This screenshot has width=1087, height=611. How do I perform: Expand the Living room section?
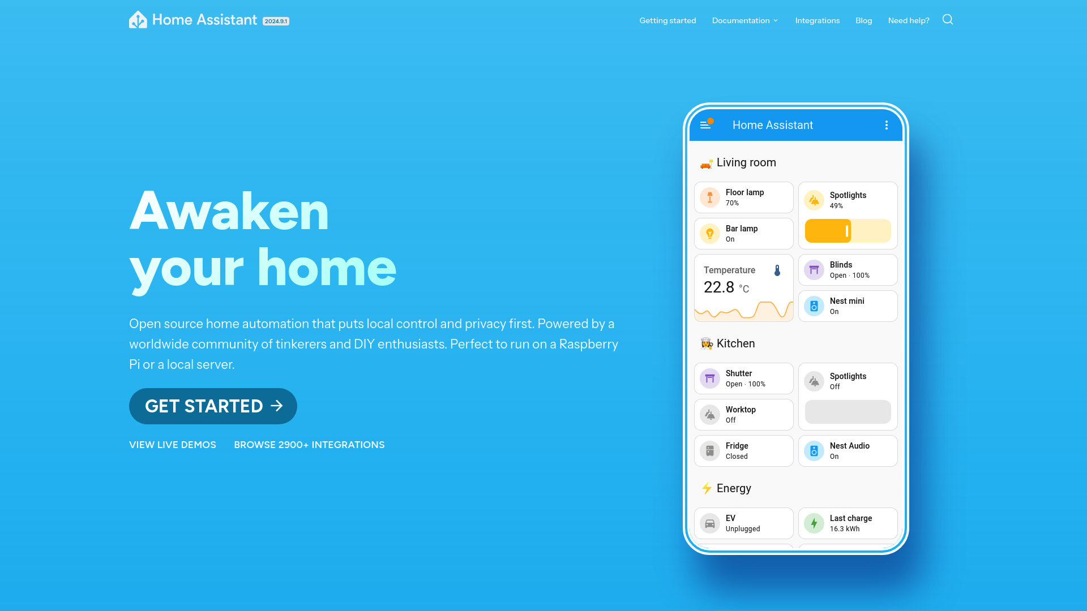[x=746, y=162]
